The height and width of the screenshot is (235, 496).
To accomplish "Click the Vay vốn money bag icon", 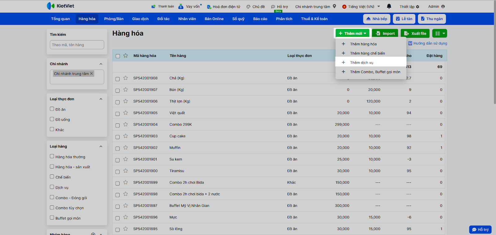I will coord(181,6).
